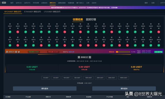This screenshot has width=165, height=99.
Task: Click the right 请先登录 button
Action: [124, 89]
